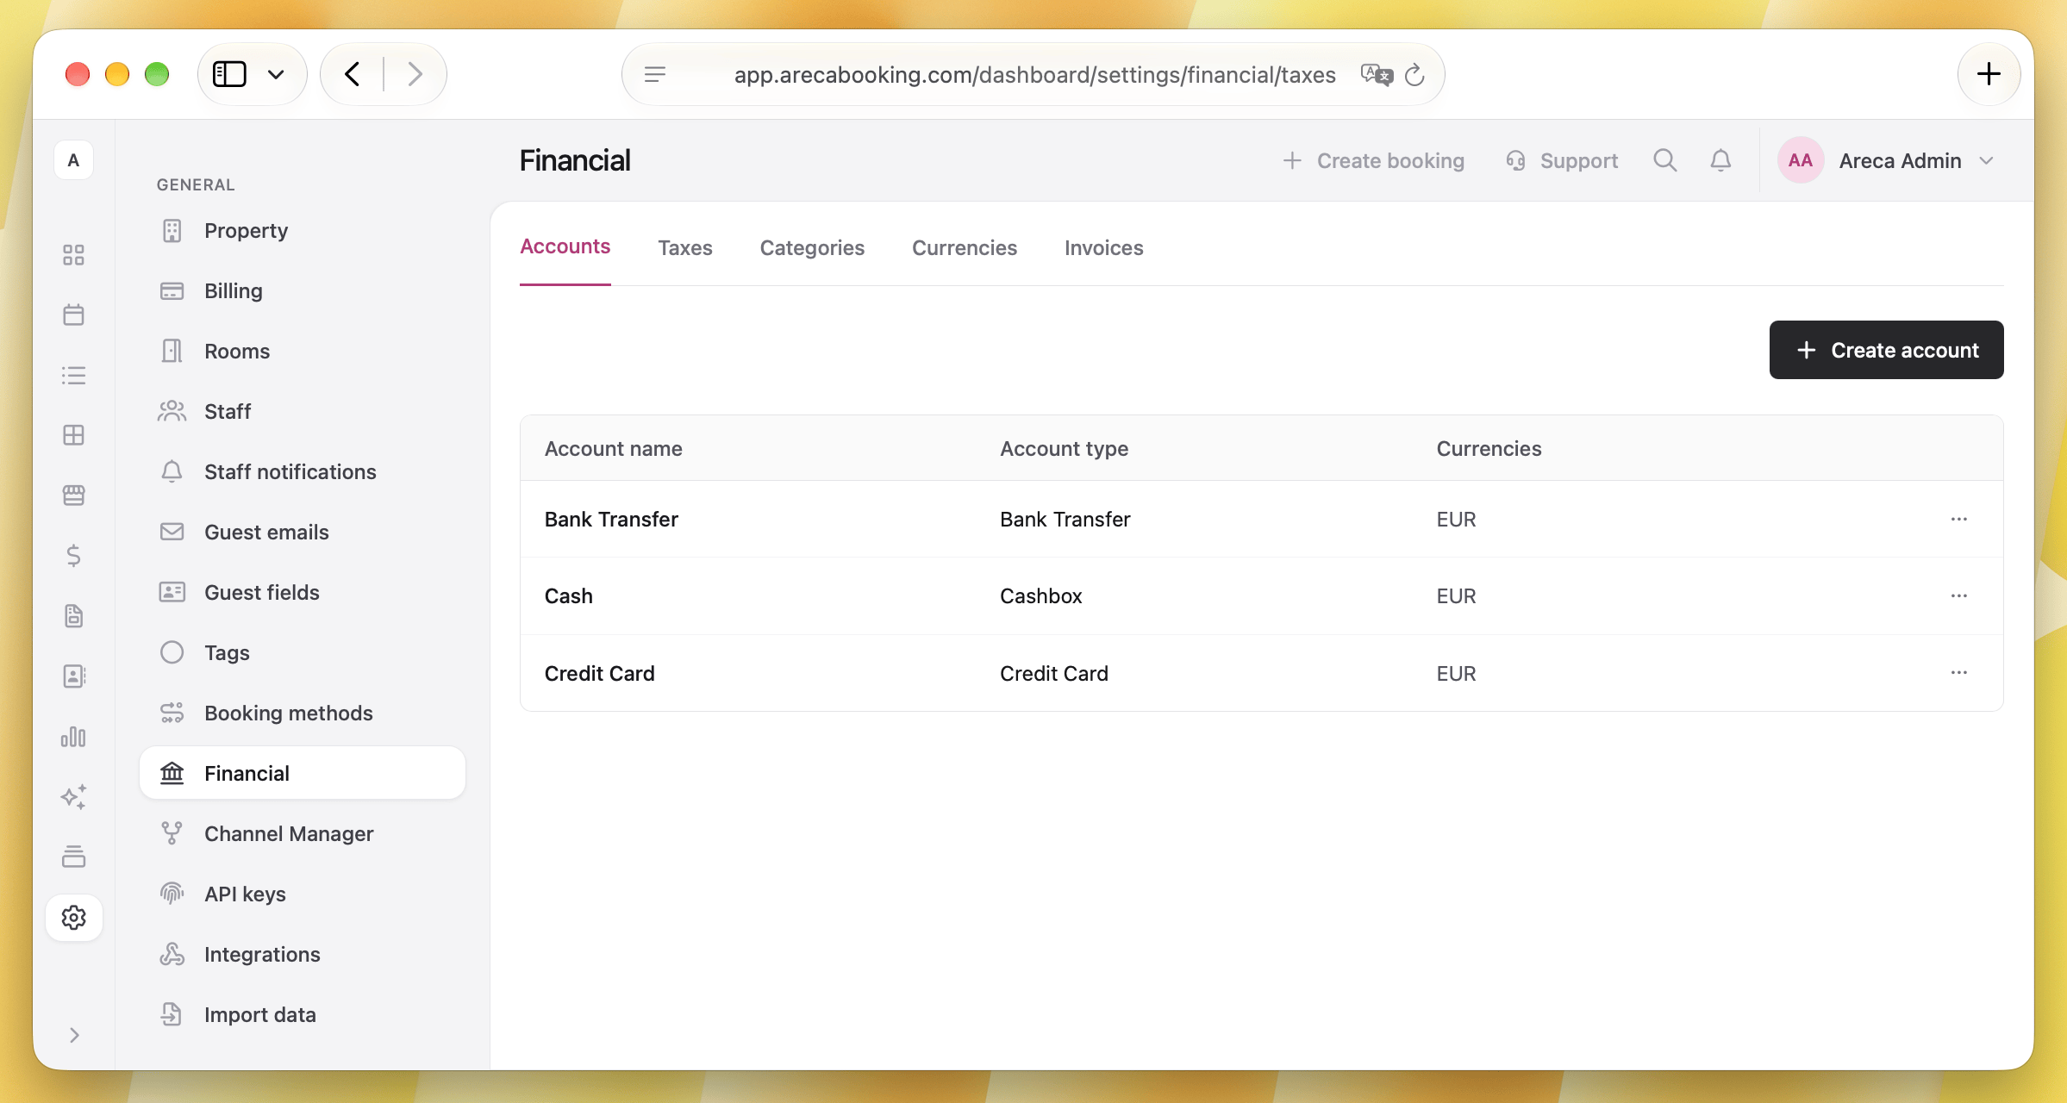
Task: Open options menu for Cash row
Action: (1958, 595)
